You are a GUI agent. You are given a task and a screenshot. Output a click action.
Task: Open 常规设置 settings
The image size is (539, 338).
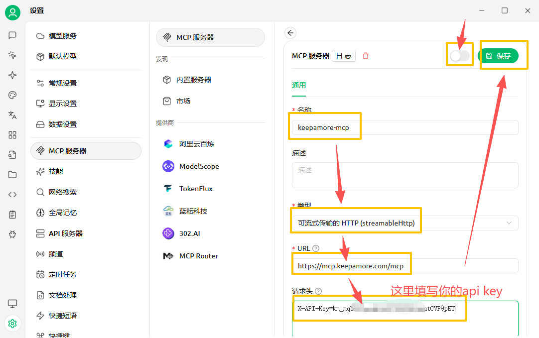click(x=86, y=83)
